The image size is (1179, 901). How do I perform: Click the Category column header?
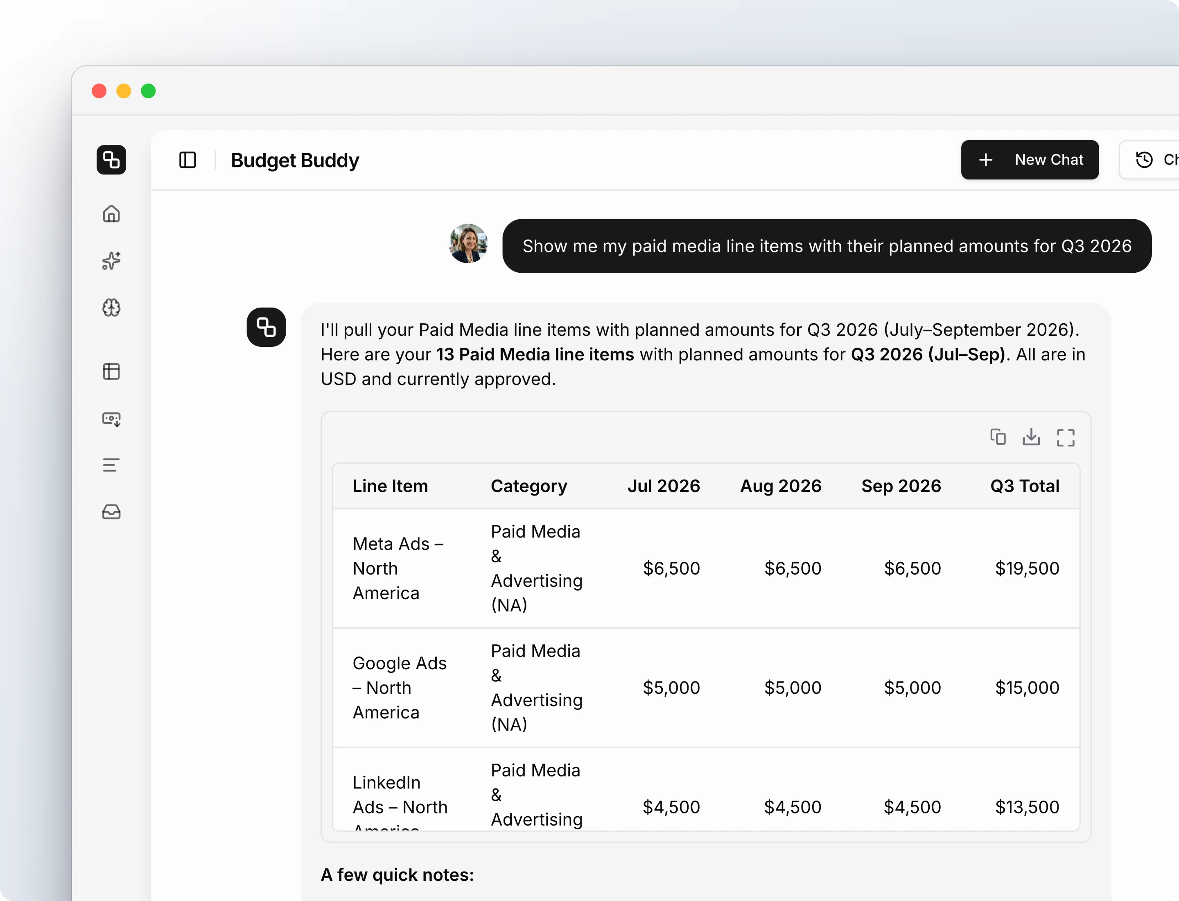click(529, 486)
